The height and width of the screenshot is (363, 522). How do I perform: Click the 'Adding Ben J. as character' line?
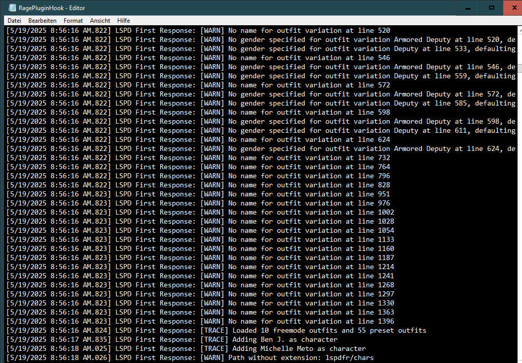click(172, 340)
